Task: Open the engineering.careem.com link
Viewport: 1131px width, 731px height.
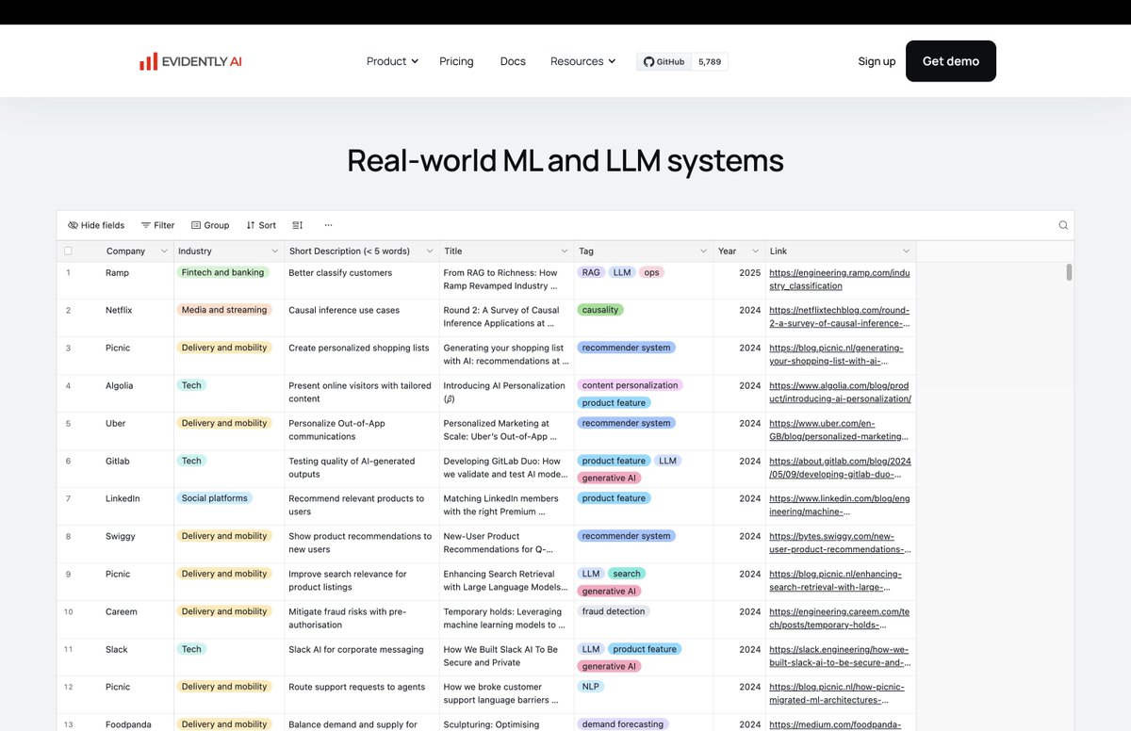Action: pos(840,618)
